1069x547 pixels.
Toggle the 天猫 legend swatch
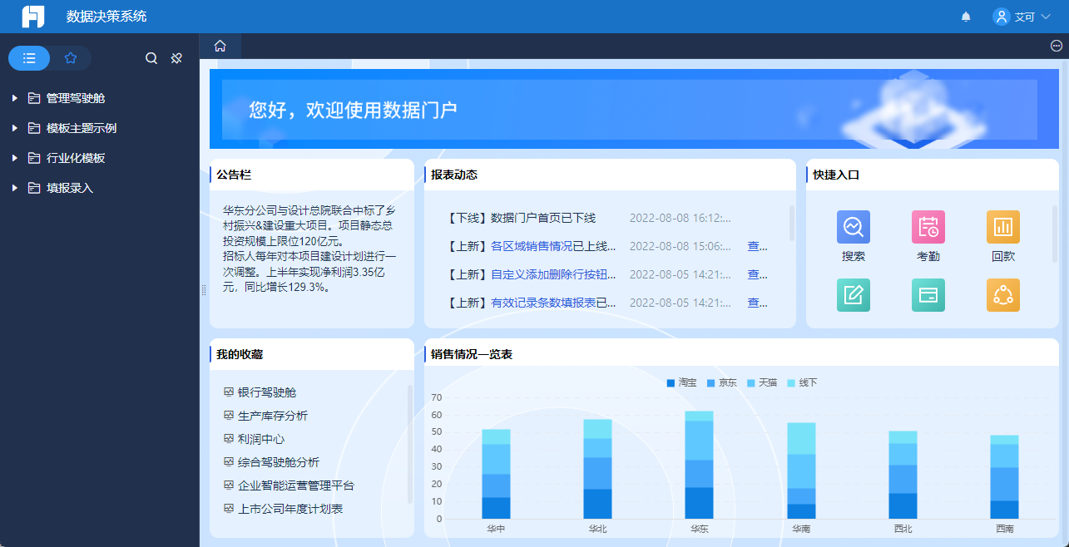[x=751, y=383]
